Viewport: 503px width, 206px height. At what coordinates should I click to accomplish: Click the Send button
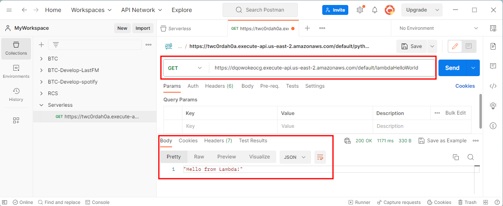pyautogui.click(x=452, y=68)
